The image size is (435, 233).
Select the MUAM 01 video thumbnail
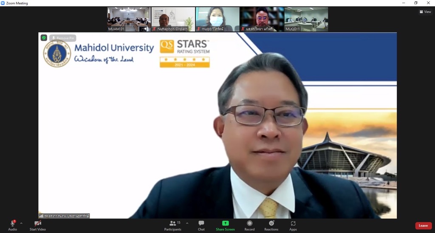tap(129, 19)
